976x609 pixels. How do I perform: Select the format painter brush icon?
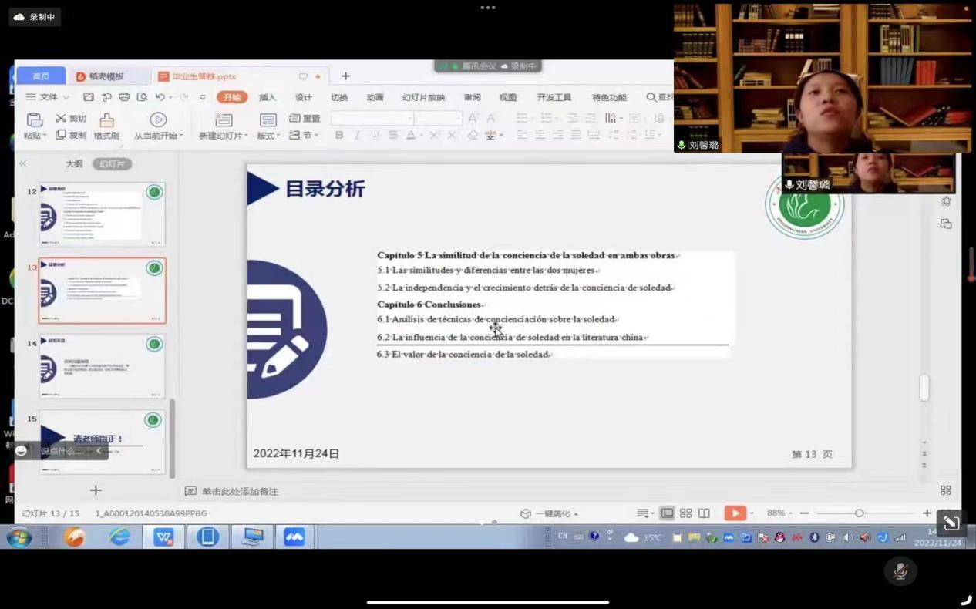coord(106,119)
